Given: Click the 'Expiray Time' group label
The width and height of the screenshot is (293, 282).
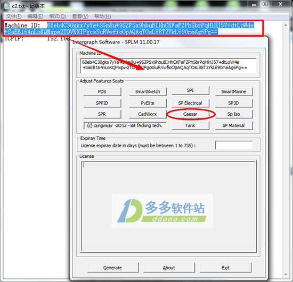Looking at the screenshot, I should coord(93,138).
